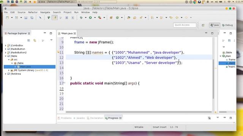Expand the jComboBox project

pos(6,45)
